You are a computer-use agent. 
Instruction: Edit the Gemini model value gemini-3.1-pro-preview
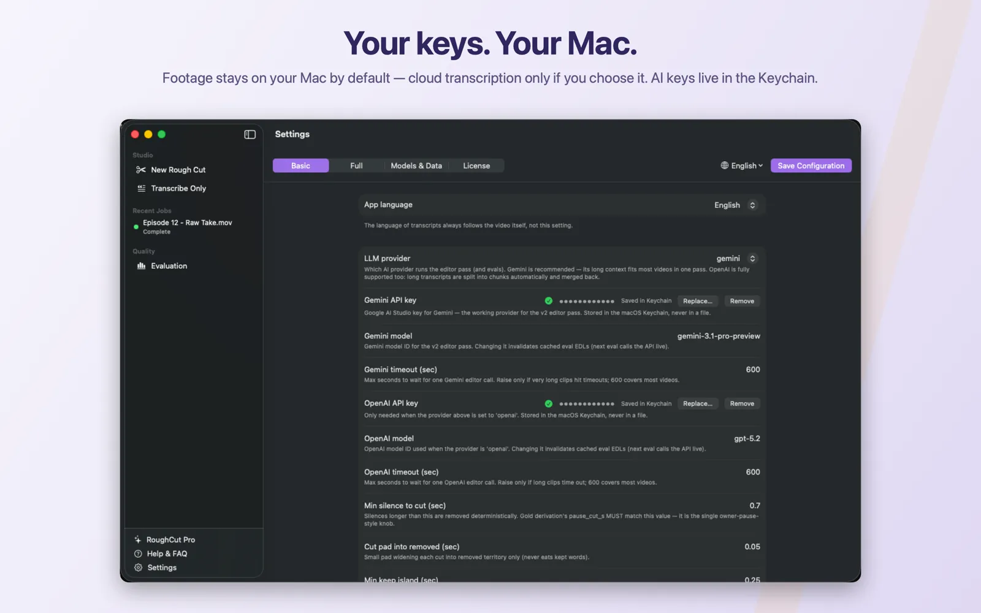click(x=719, y=336)
